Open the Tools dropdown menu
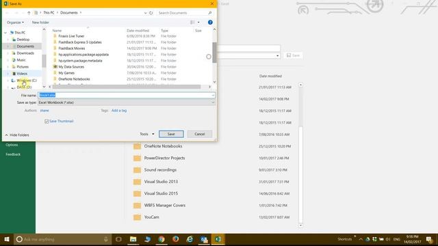 pyautogui.click(x=147, y=134)
